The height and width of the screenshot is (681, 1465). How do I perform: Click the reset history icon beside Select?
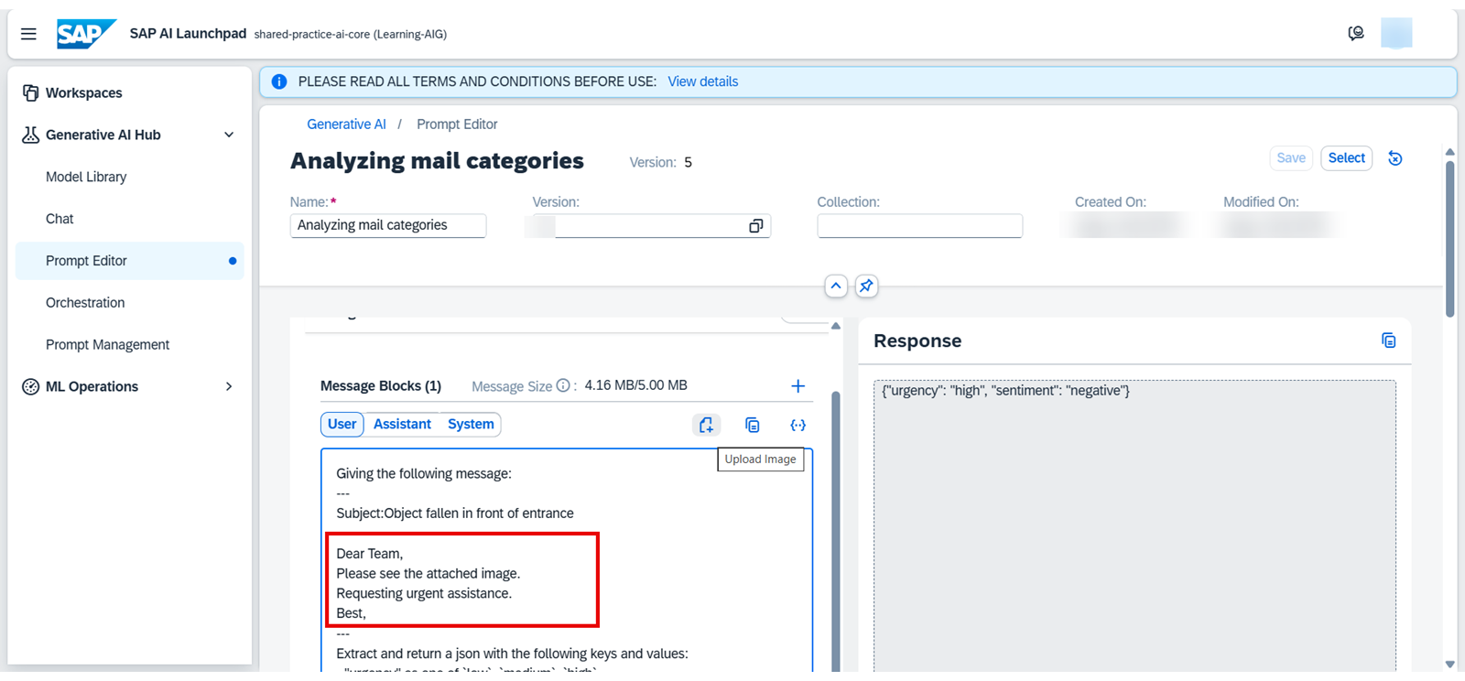tap(1394, 158)
